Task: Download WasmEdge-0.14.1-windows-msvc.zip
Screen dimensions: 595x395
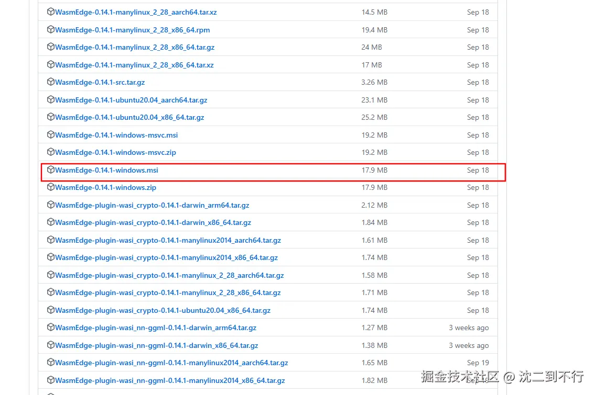Action: click(x=115, y=152)
